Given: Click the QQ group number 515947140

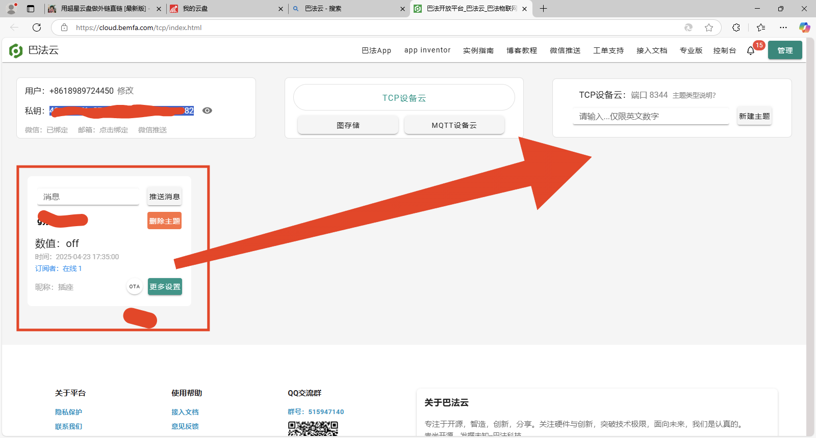Looking at the screenshot, I should click(326, 412).
